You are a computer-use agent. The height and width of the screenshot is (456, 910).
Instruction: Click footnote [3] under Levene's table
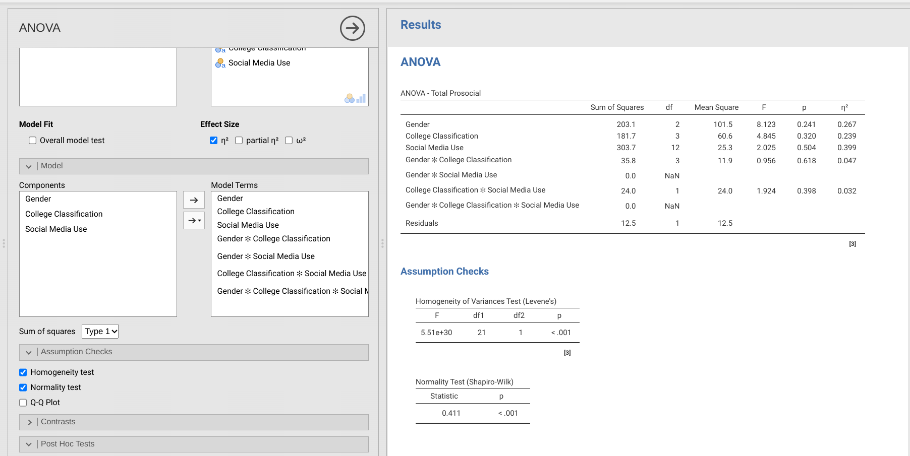pyautogui.click(x=567, y=353)
